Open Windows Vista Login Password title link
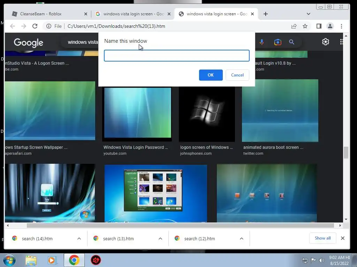The width and height of the screenshot is (357, 267). [136, 147]
